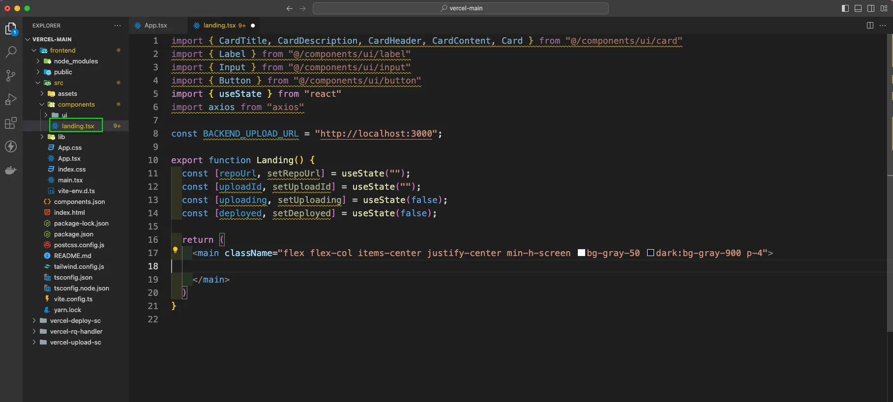The image size is (893, 402).
Task: Expand the vercel-upload-sc folder
Action: tap(34, 342)
